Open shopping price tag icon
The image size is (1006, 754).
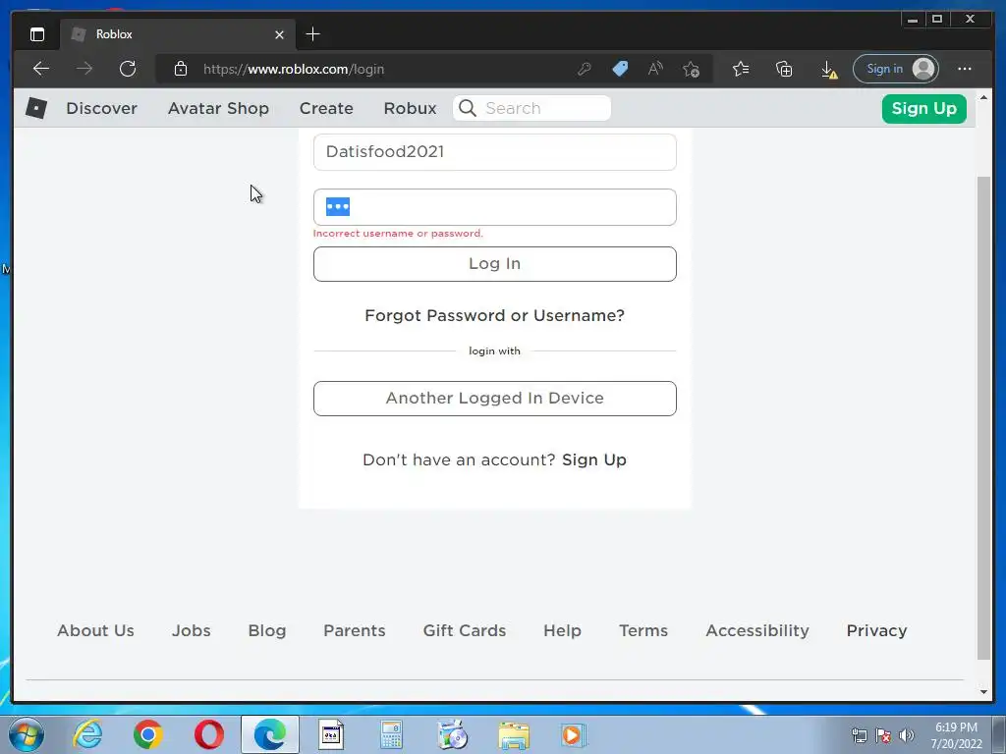(x=620, y=69)
